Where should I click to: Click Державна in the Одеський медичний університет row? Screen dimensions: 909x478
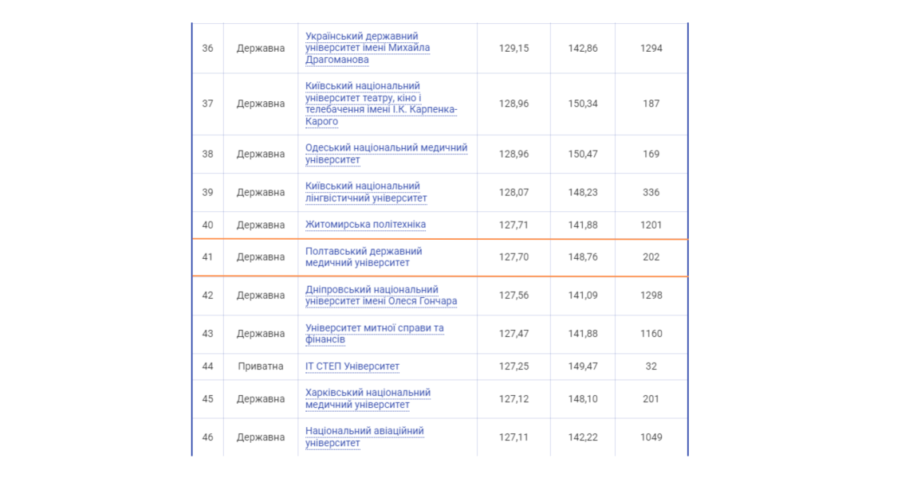(x=260, y=154)
